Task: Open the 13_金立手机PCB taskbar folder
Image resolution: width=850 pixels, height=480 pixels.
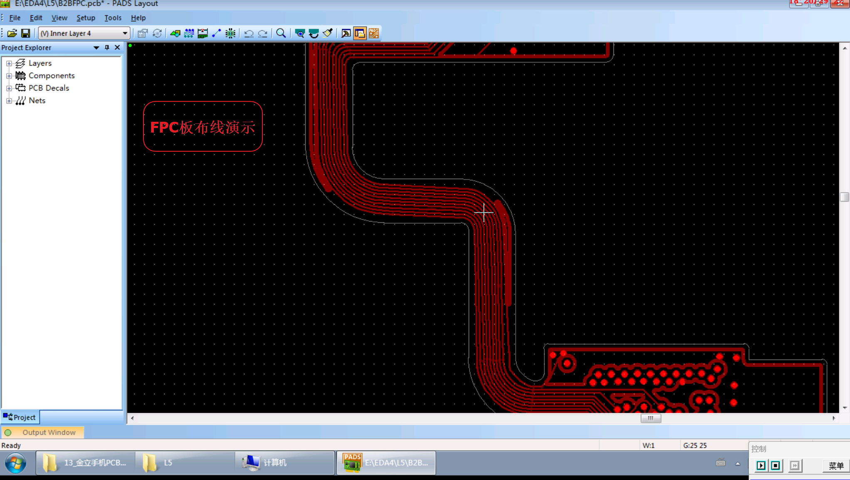Action: pyautogui.click(x=86, y=463)
